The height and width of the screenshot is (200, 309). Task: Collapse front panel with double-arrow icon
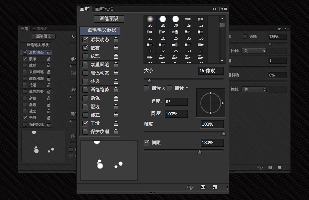215,9
